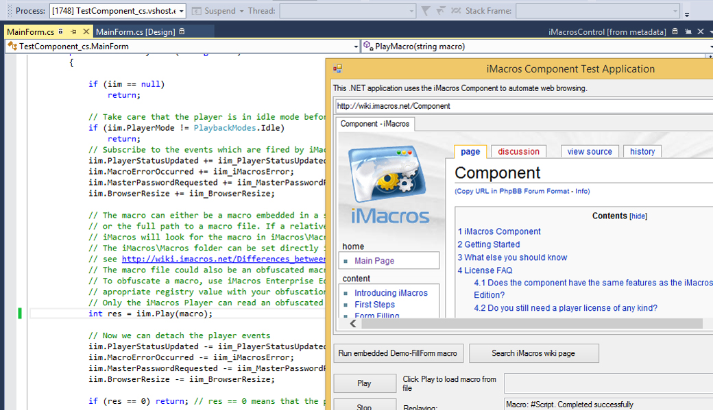Viewport: 713px width, 410px height.
Task: Click the empty macro file field beside Play
Action: tap(608, 384)
